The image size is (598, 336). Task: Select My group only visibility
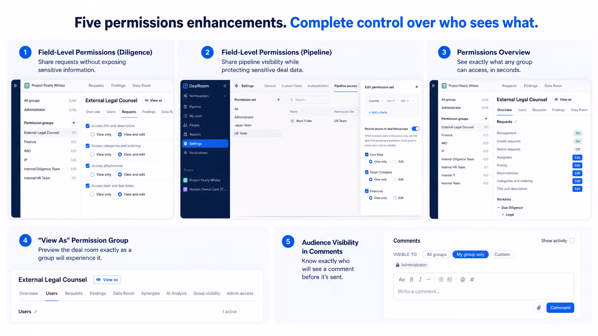(x=470, y=255)
